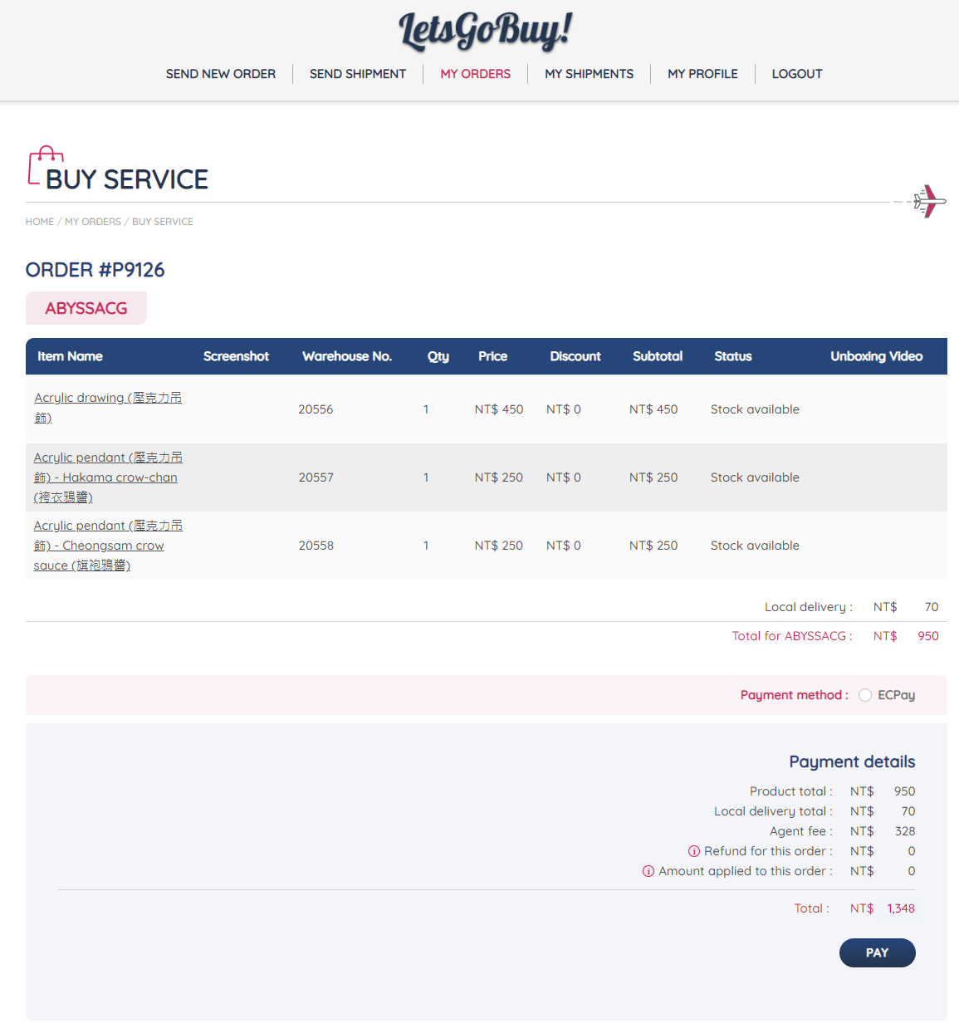Open Acrylic pendant Hakama crow-chan link
The height and width of the screenshot is (1033, 959).
click(x=108, y=477)
